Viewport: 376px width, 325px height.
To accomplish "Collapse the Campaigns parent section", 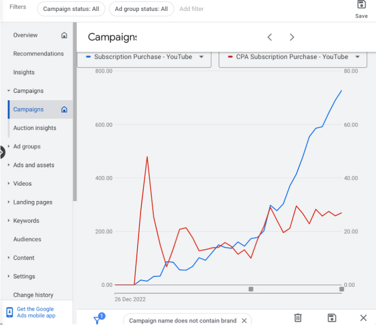I will point(9,91).
